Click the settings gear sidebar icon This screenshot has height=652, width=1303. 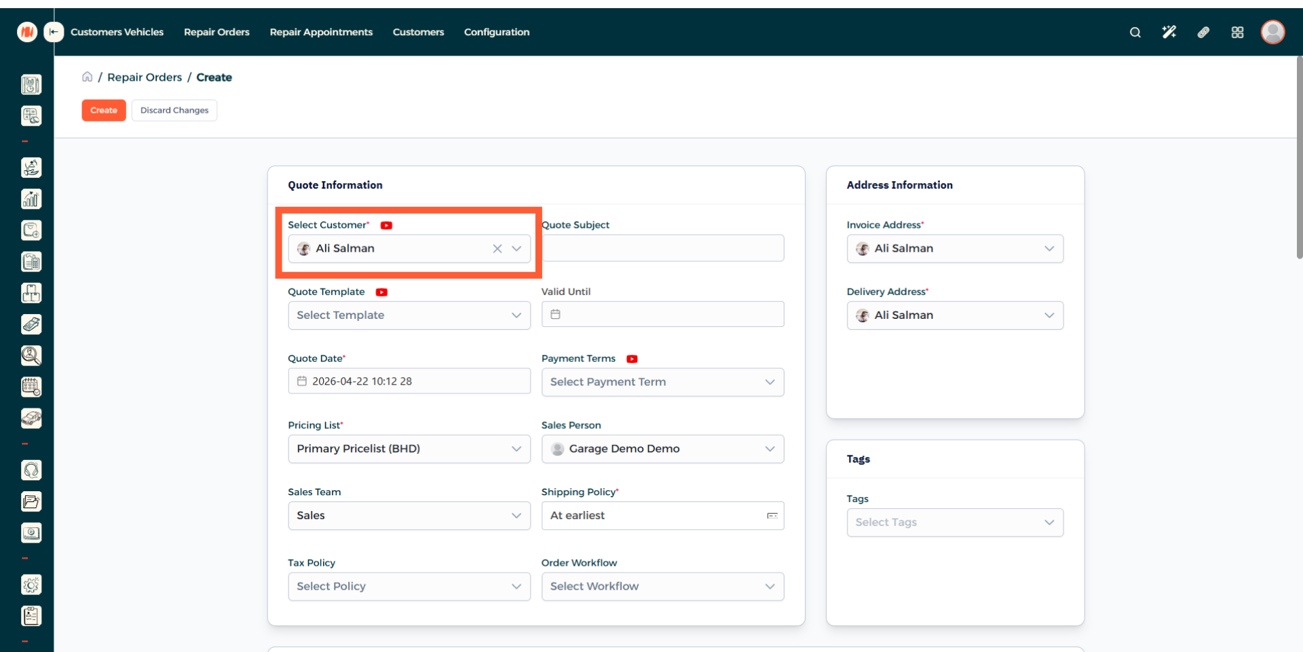31,585
